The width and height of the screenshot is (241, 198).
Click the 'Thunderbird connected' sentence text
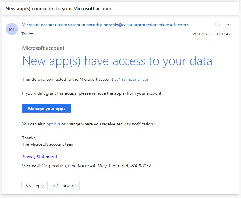[x=87, y=80]
